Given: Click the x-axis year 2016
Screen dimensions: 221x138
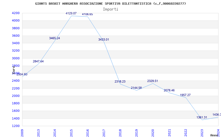Looking at the screenshot, I should click(88, 133).
